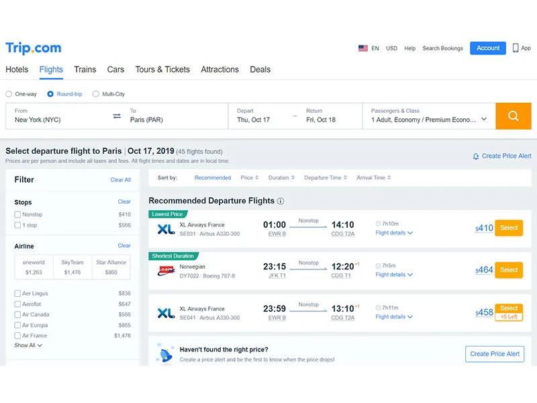The image size is (537, 403).
Task: Open the Hotels tab
Action: point(17,70)
